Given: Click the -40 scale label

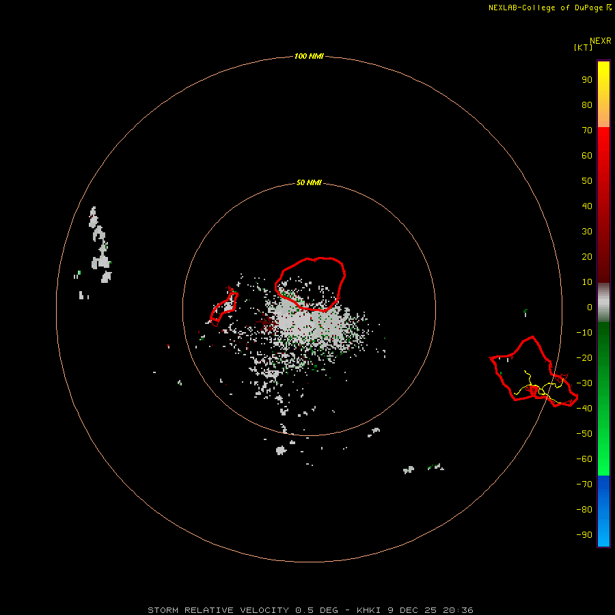Looking at the screenshot, I should pos(584,409).
